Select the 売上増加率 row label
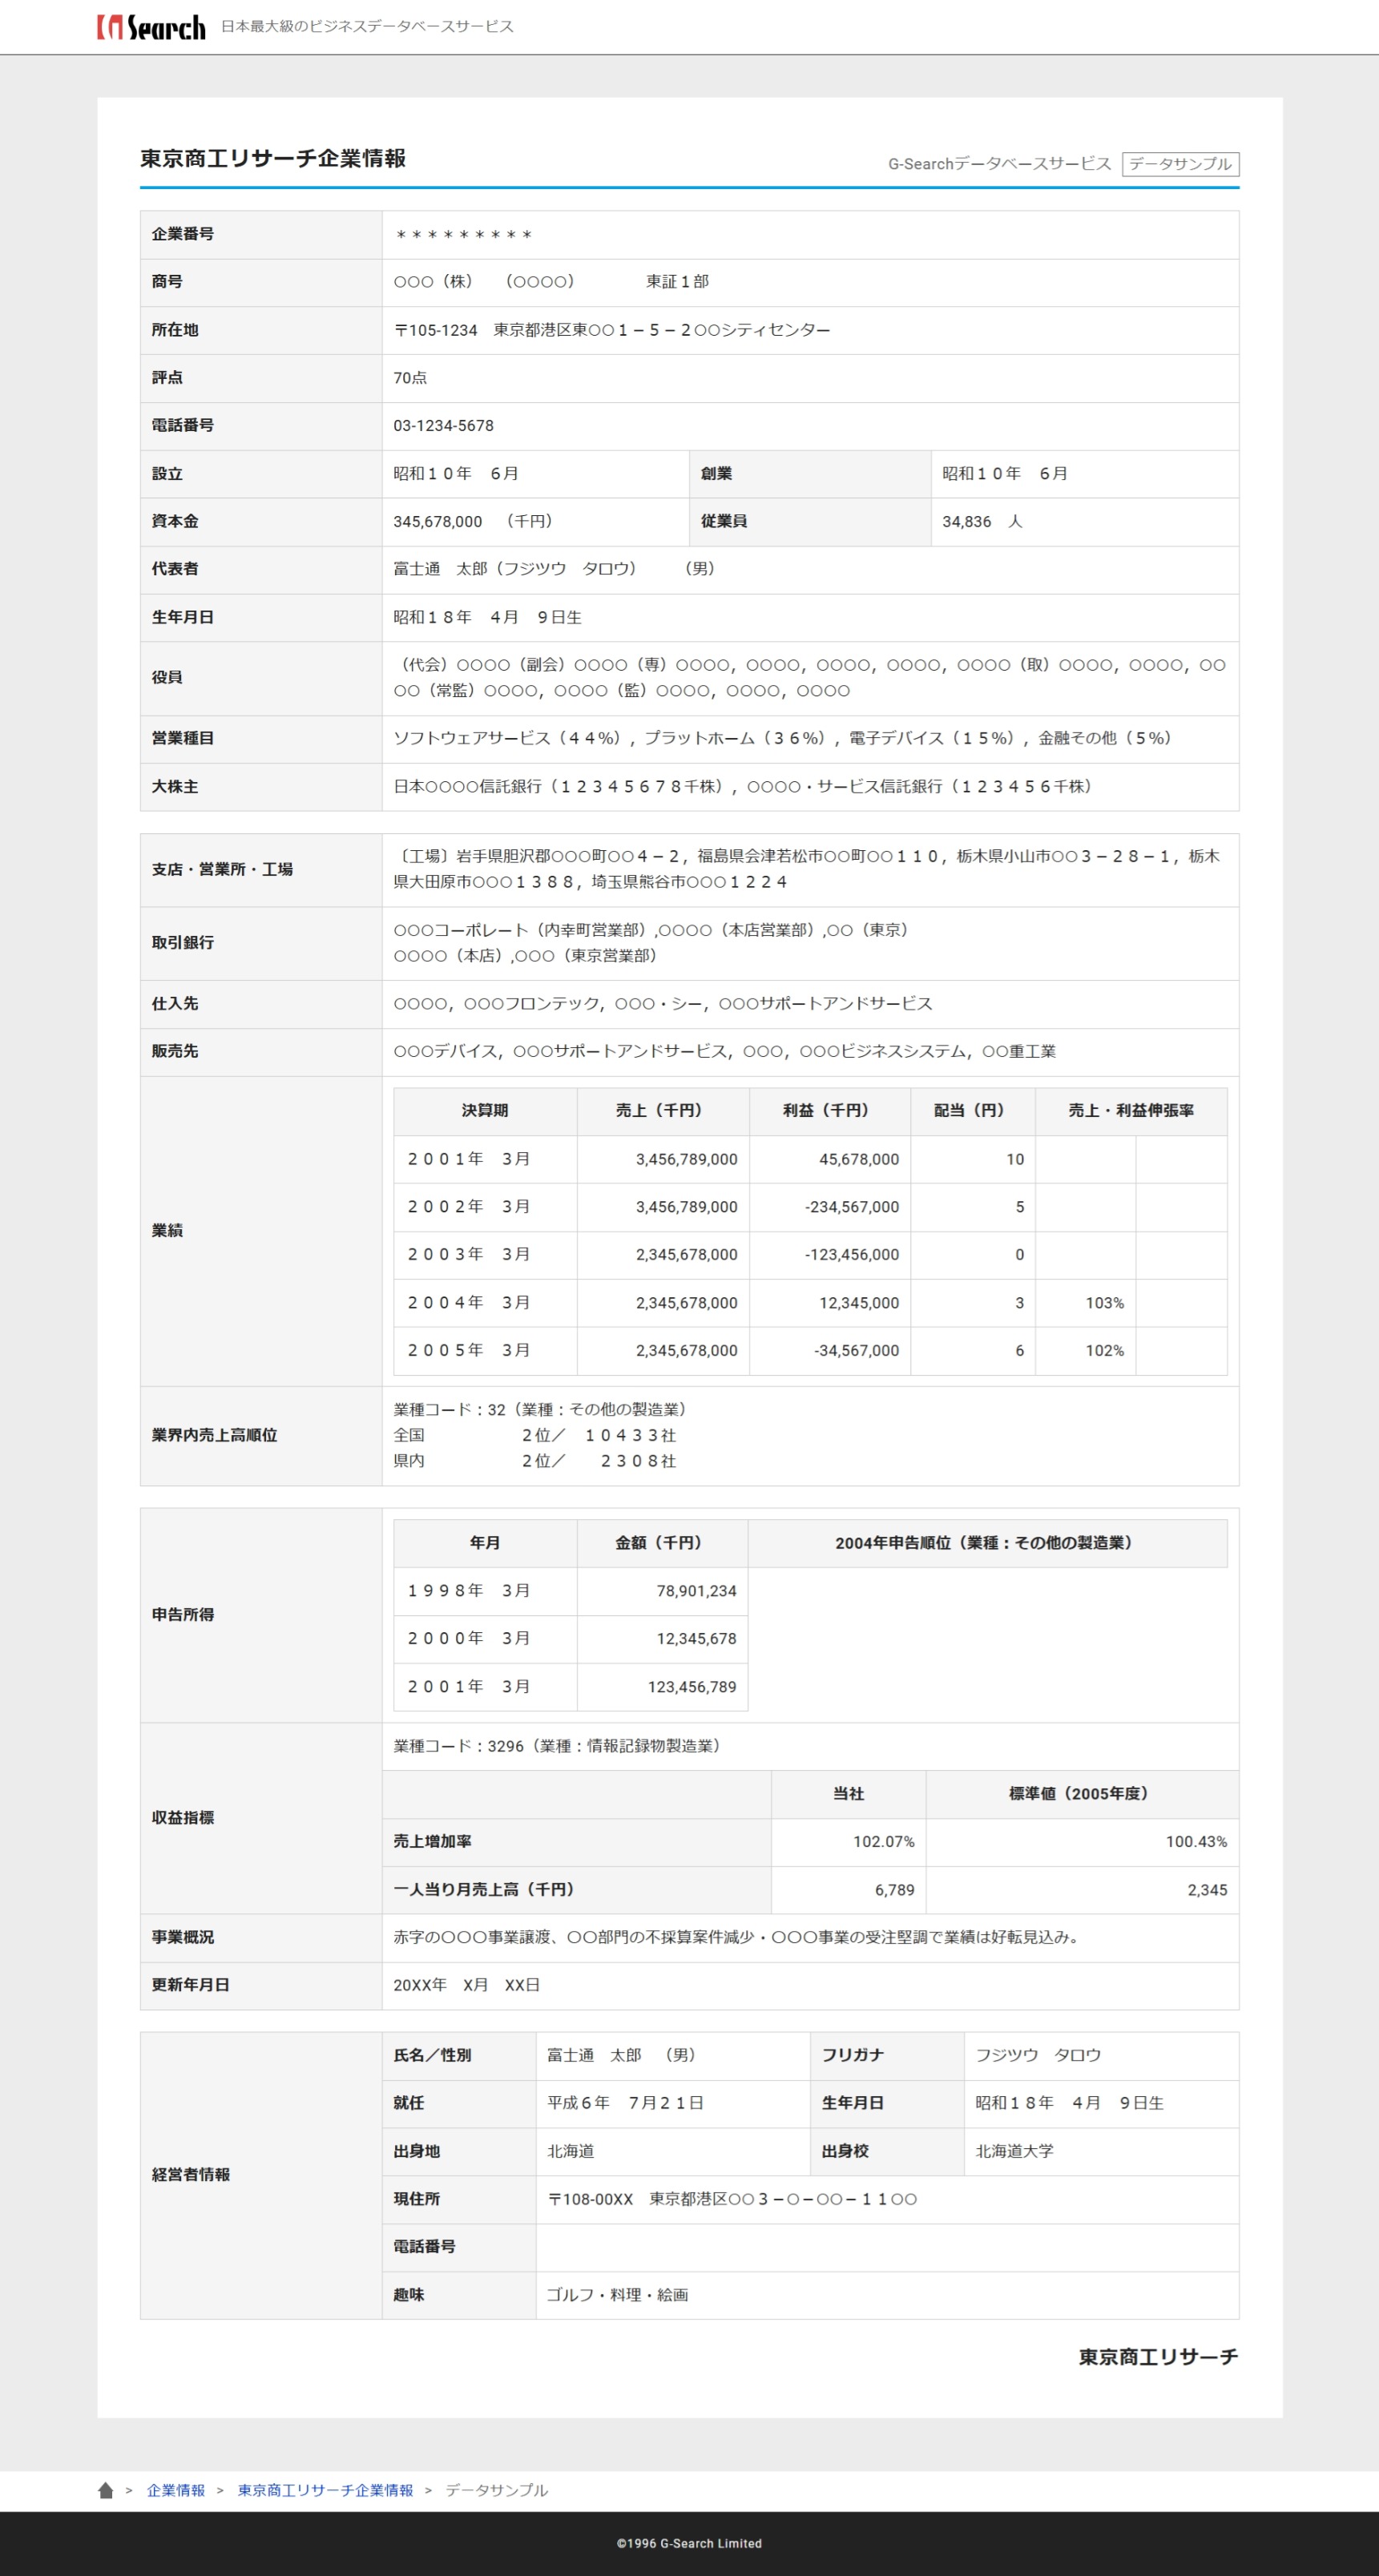This screenshot has width=1379, height=2576. [x=432, y=1842]
